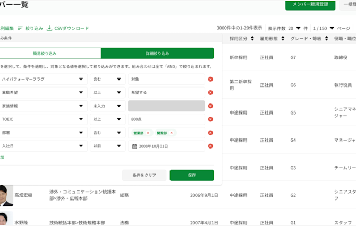
Task: Click the 部署 tags input field
Action: click(x=166, y=133)
